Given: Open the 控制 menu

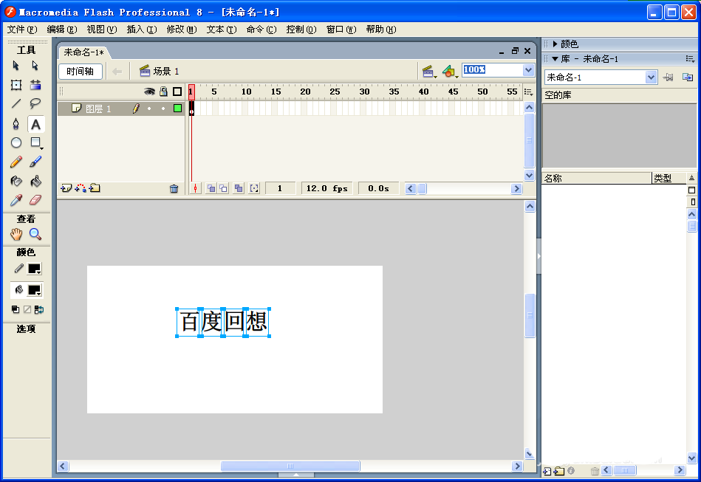Looking at the screenshot, I should 301,30.
